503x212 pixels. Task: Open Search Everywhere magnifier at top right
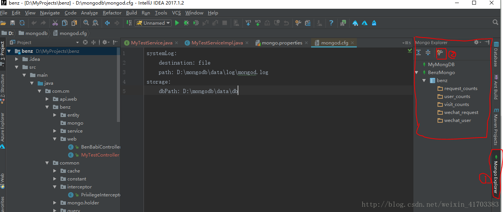point(495,22)
